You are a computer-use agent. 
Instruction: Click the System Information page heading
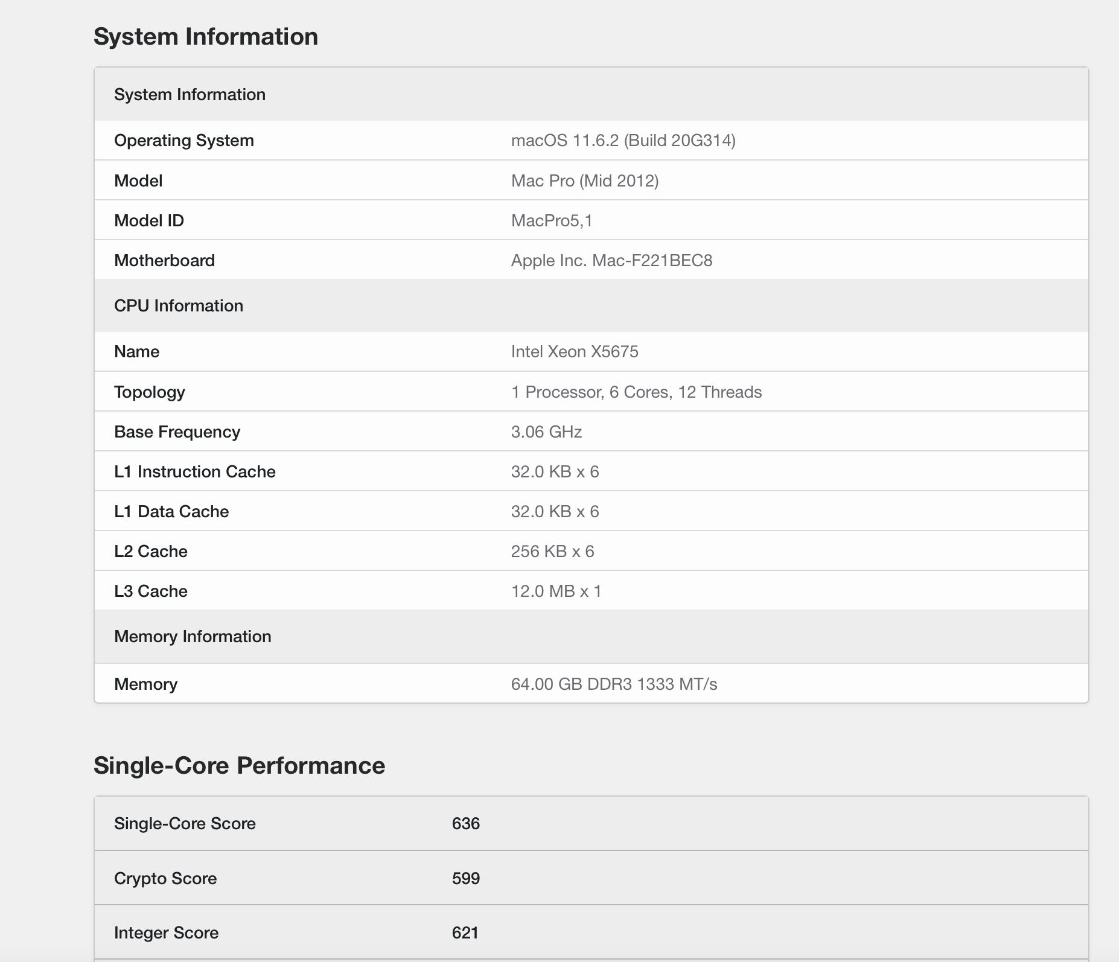205,37
